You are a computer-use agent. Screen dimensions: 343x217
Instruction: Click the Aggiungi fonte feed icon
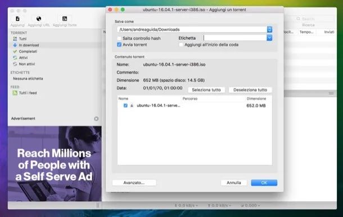[65, 19]
